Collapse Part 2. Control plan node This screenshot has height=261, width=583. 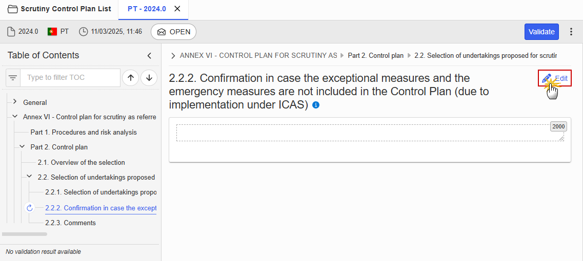coord(23,147)
